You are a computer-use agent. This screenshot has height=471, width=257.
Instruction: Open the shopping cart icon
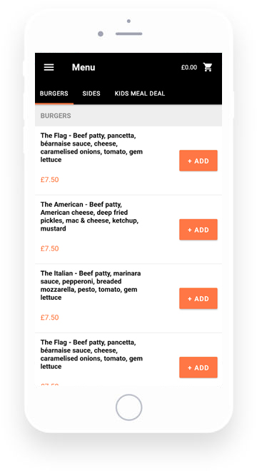208,67
